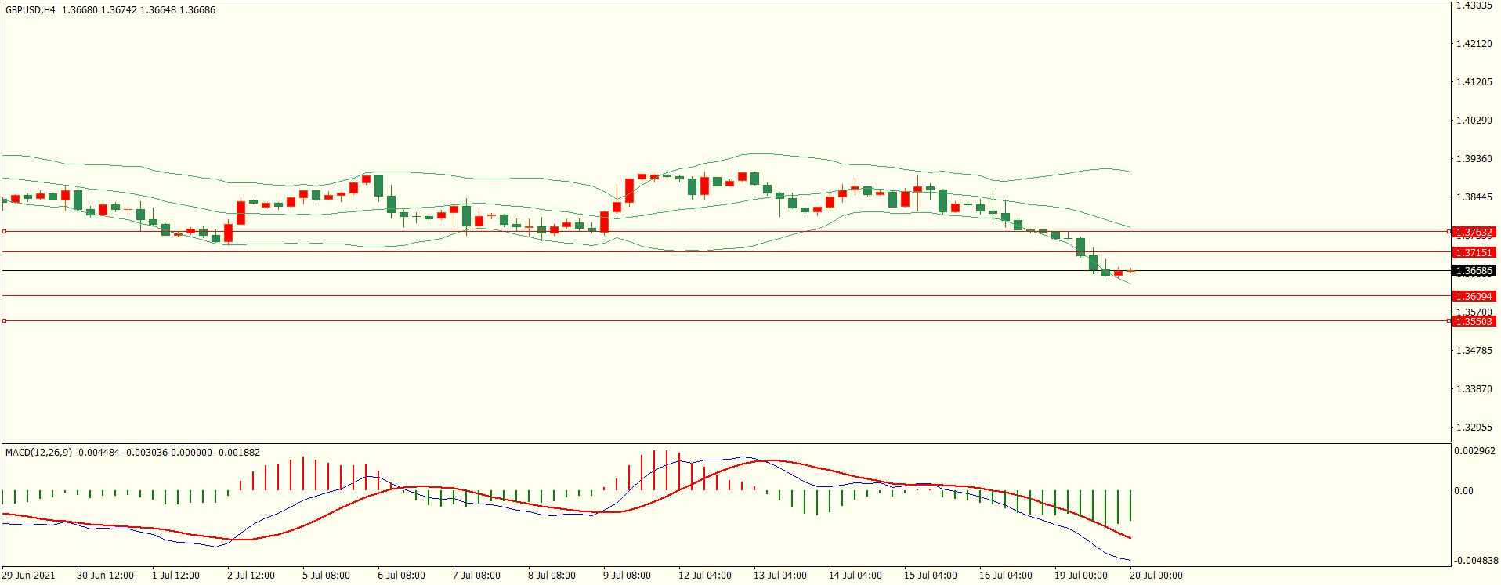The width and height of the screenshot is (1501, 585).
Task: Click the 1.42120 price axis value
Action: tap(1474, 44)
